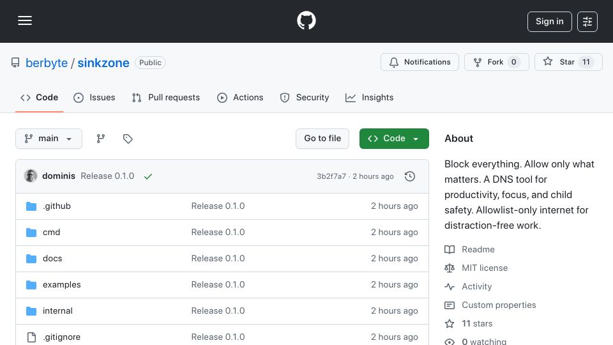This screenshot has width=613, height=345.
Task: Open dominis author link
Action: pyautogui.click(x=59, y=176)
